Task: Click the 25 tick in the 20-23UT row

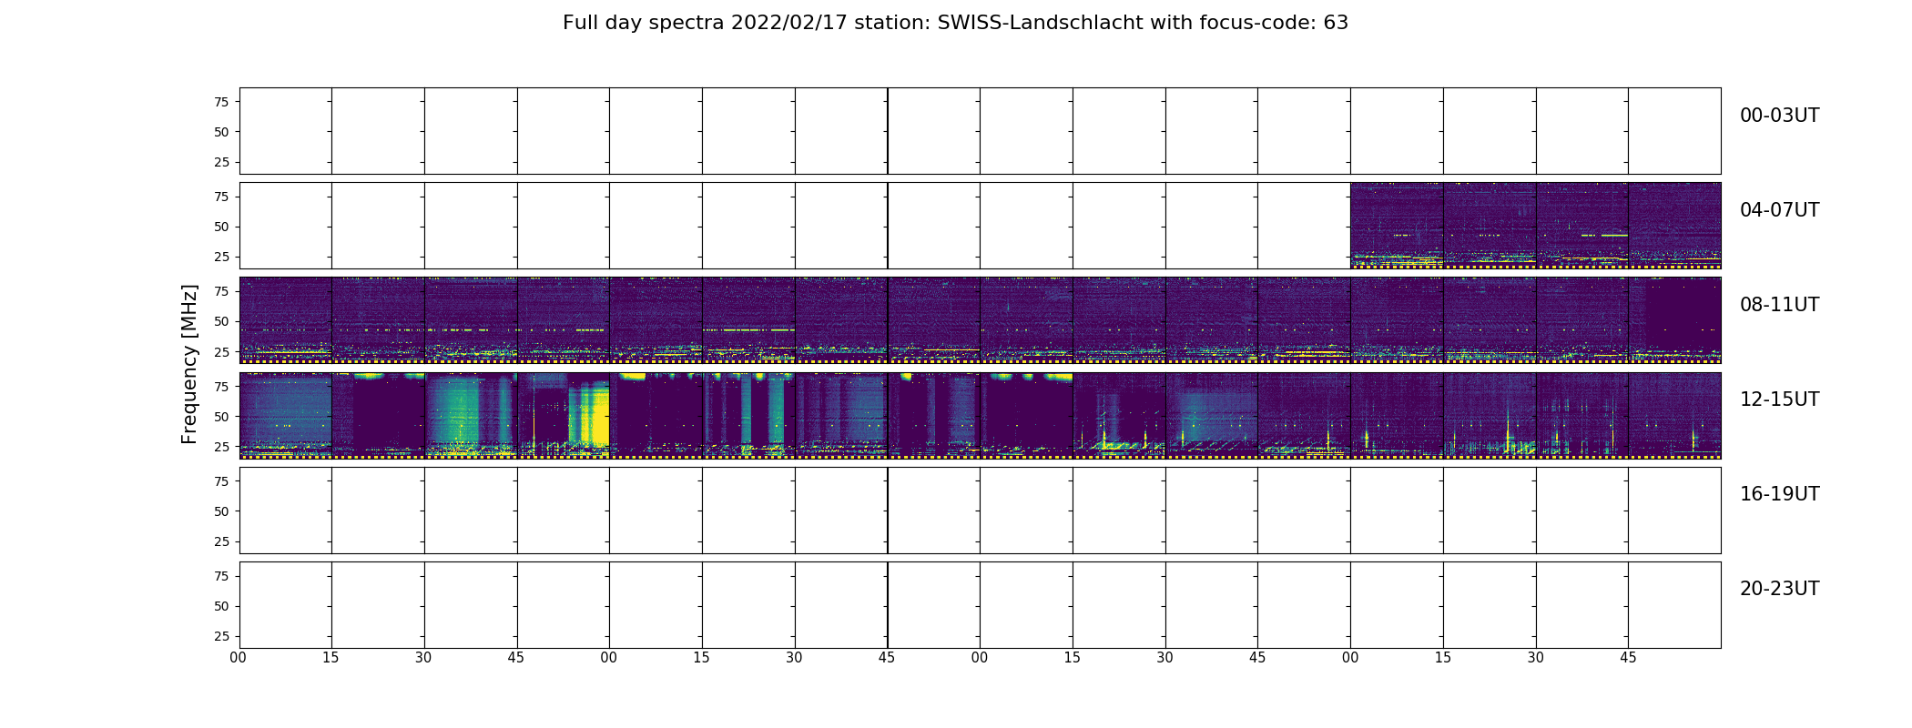Action: click(x=221, y=636)
